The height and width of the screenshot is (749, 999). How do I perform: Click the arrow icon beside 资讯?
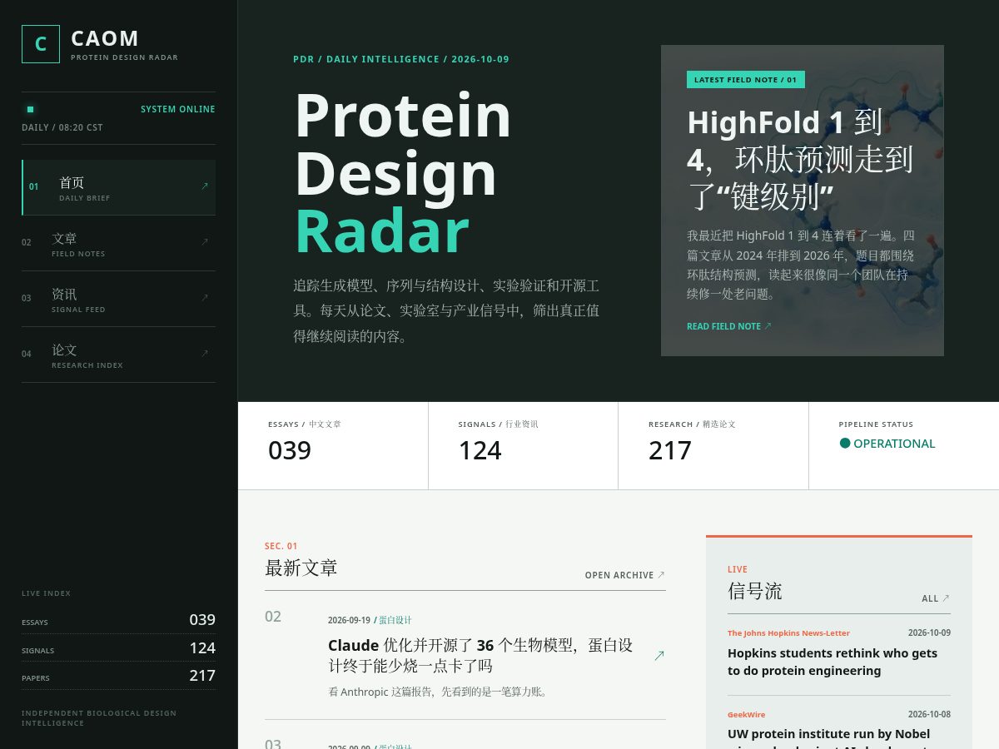point(205,298)
